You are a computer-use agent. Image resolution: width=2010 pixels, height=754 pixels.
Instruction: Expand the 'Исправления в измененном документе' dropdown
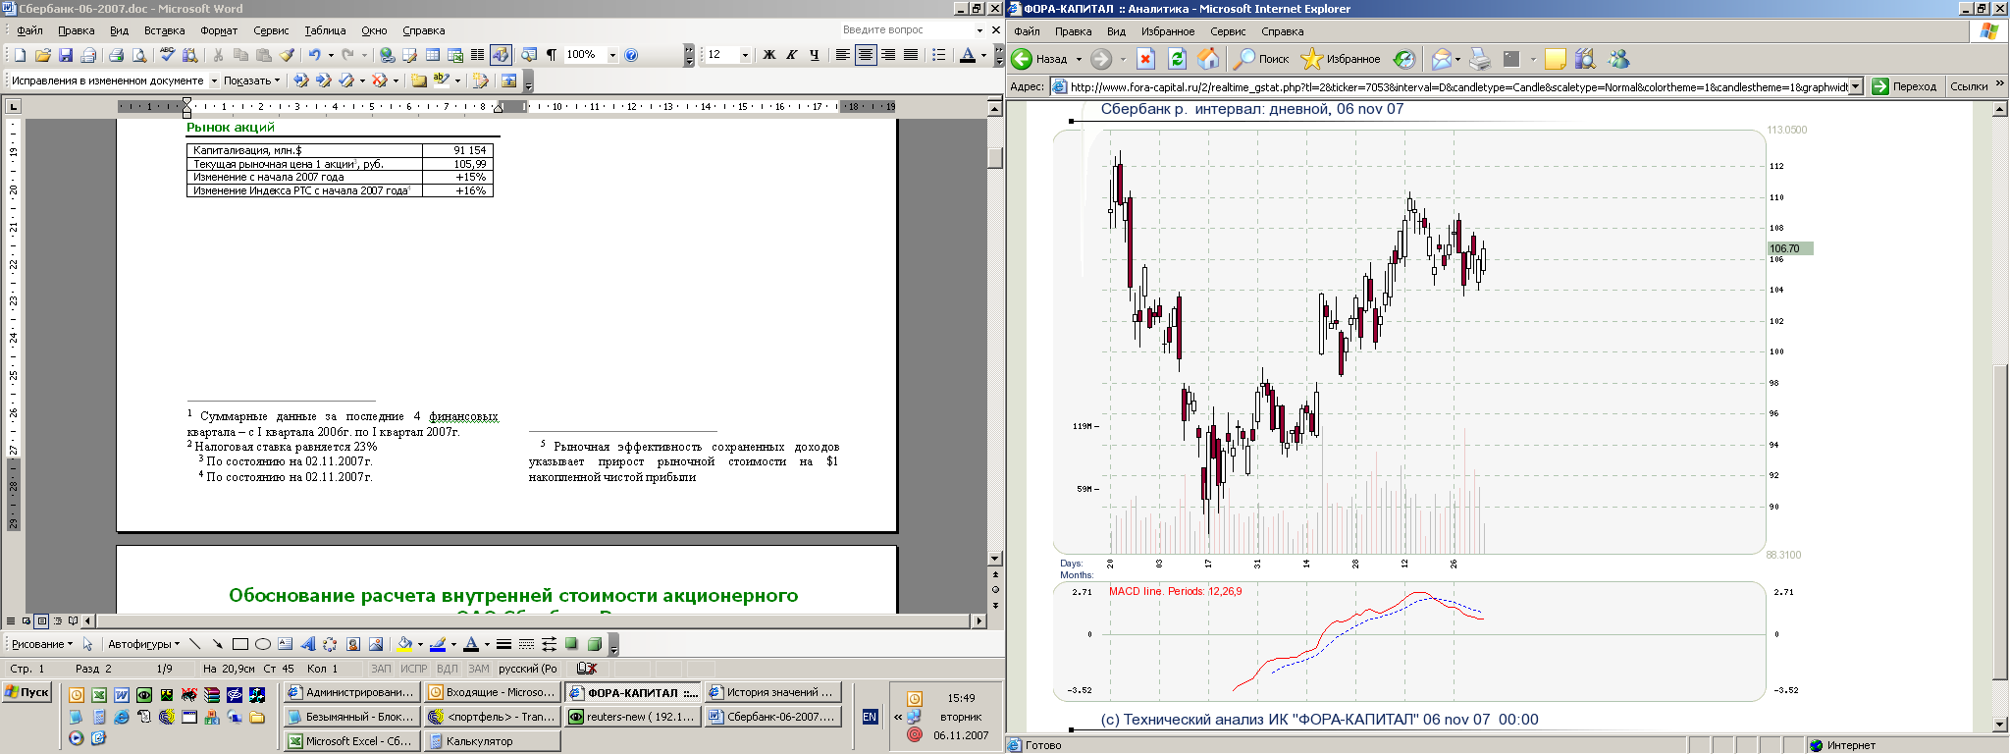click(214, 81)
